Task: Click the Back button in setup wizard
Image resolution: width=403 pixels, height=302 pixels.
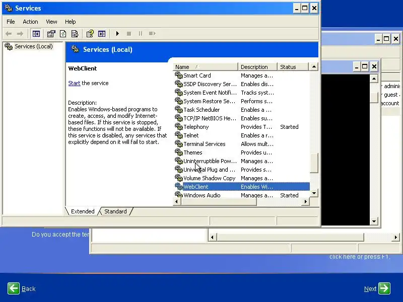Action: click(x=22, y=288)
